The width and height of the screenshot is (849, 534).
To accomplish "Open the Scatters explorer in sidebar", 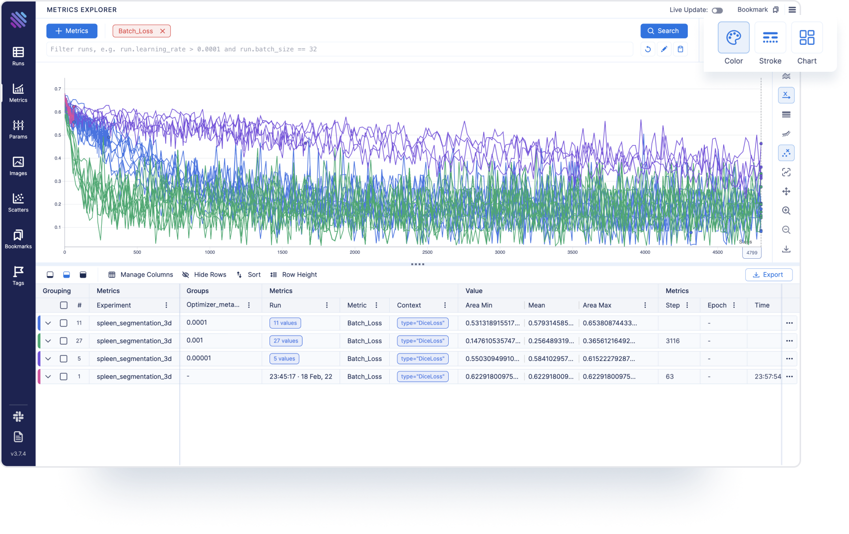I will (18, 202).
